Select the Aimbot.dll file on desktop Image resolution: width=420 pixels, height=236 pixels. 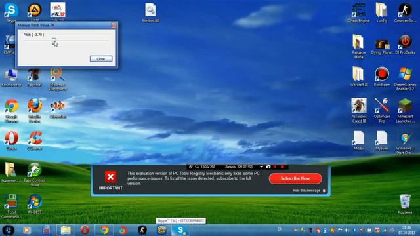(150, 12)
